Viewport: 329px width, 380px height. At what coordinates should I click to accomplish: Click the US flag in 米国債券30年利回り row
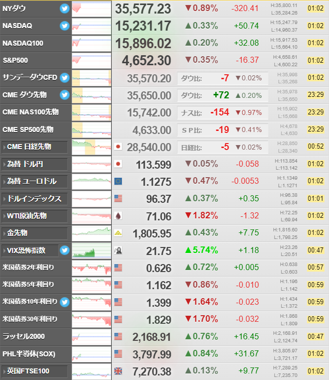click(118, 319)
